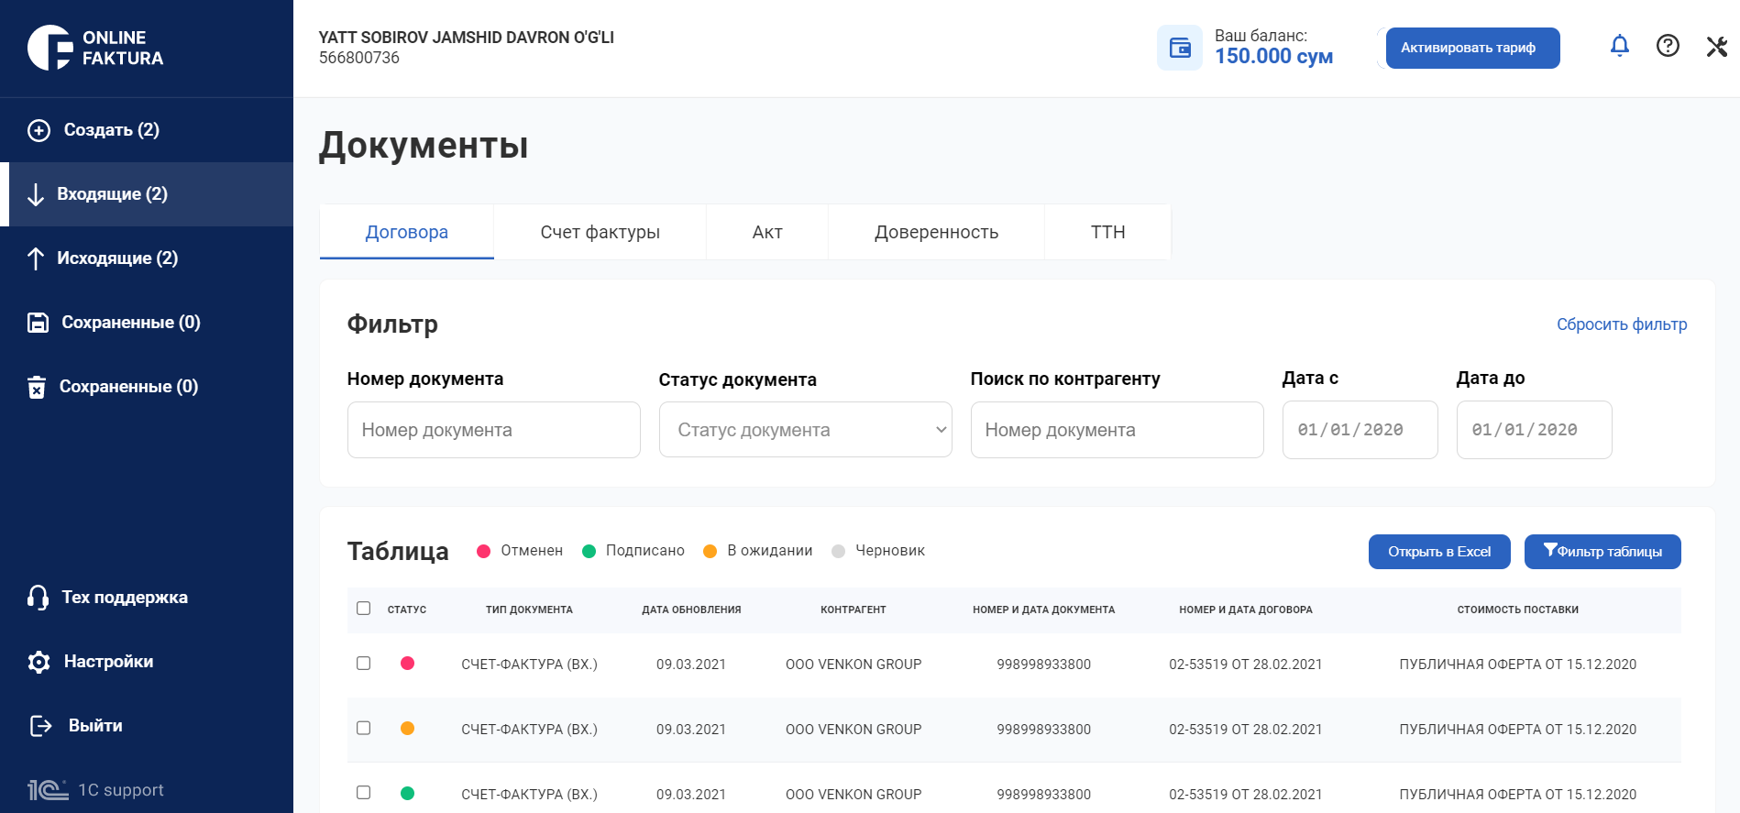
Task: Click the wallet balance icon
Action: tap(1180, 48)
